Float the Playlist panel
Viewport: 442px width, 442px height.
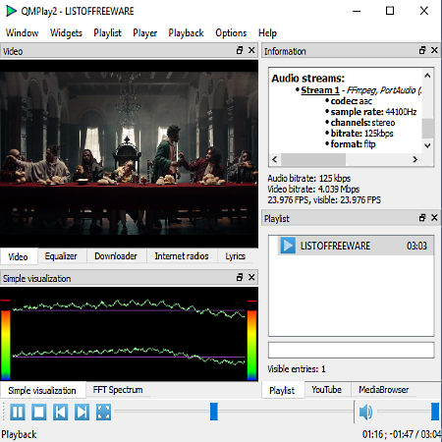pyautogui.click(x=422, y=218)
